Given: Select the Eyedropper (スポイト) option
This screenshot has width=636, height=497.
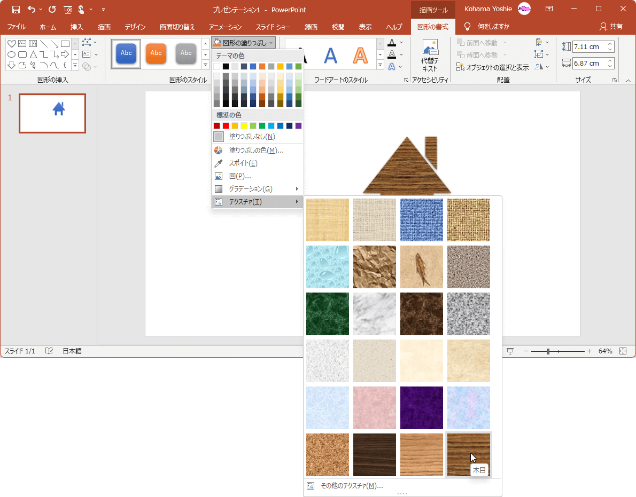Looking at the screenshot, I should pos(243,163).
